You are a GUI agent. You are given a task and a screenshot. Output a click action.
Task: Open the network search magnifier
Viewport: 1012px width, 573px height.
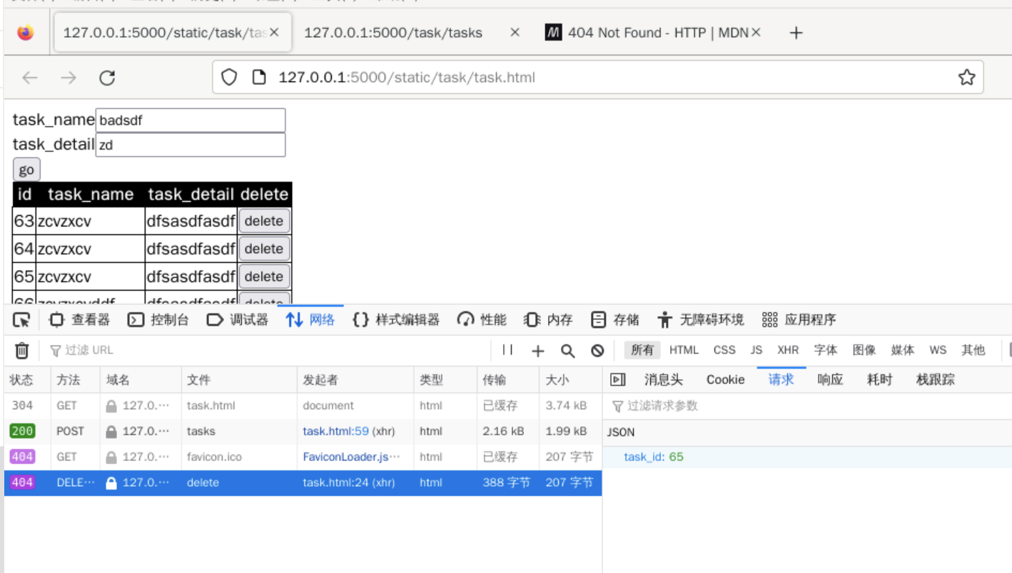pyautogui.click(x=567, y=350)
